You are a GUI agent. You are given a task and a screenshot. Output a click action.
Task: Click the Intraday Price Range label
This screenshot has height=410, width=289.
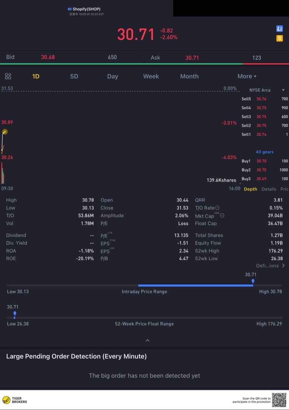(x=144, y=291)
